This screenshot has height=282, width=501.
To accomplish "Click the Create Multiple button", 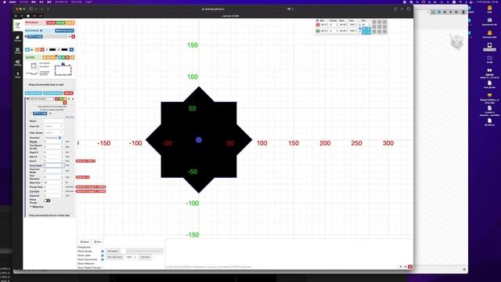I will click(x=53, y=93).
